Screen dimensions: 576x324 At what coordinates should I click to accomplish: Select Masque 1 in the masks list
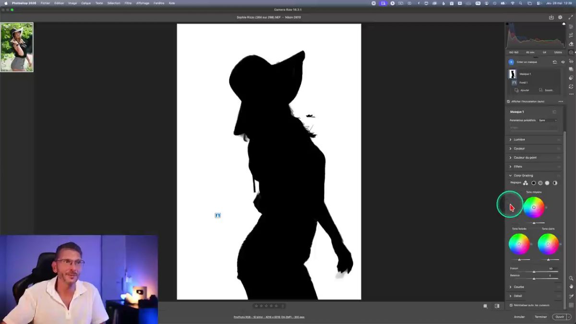pyautogui.click(x=534, y=74)
